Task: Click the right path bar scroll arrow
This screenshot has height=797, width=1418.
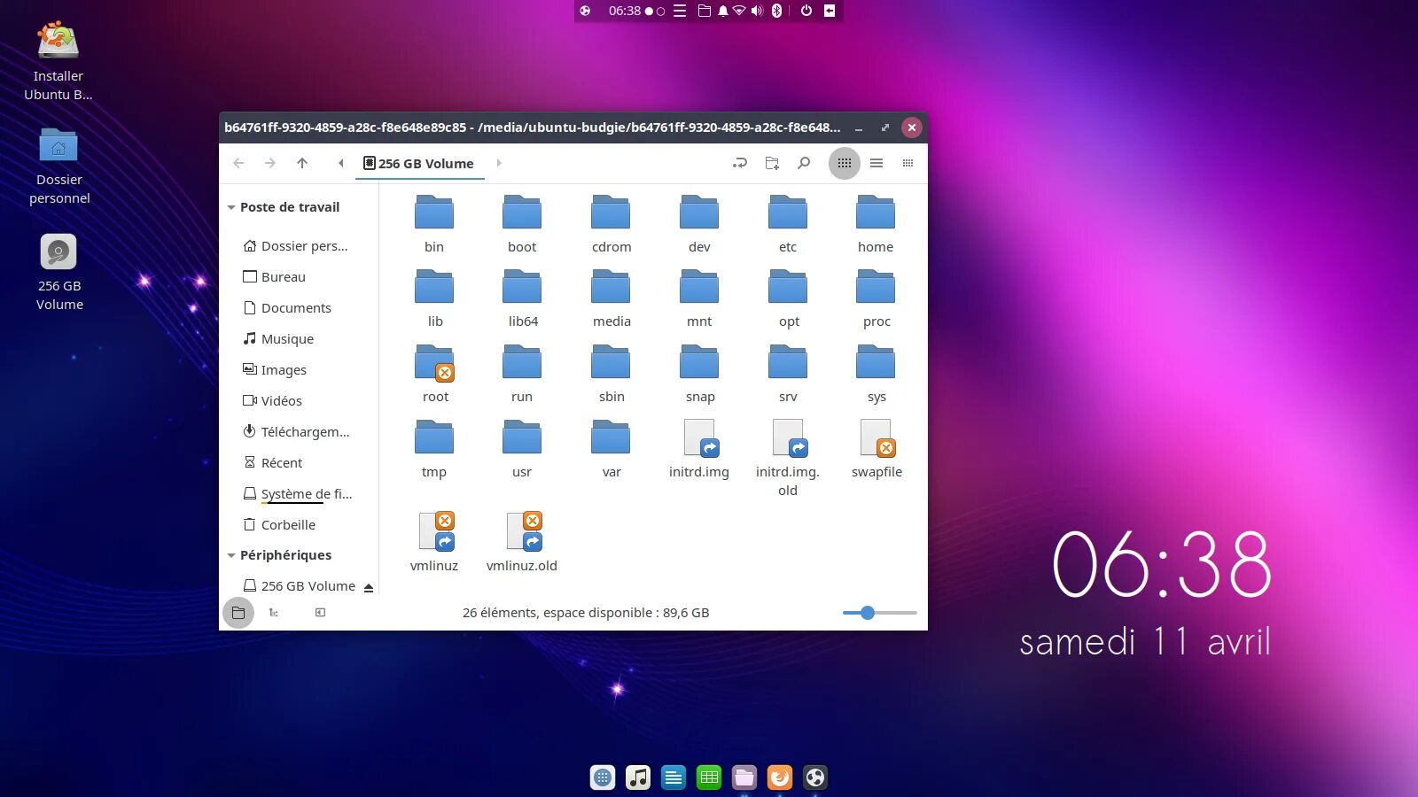Action: point(499,163)
